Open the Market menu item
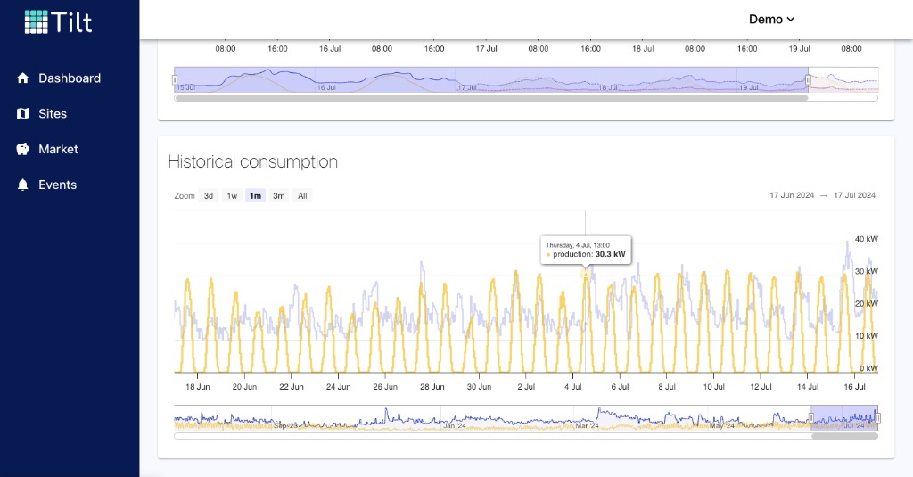913x477 pixels. (58, 150)
